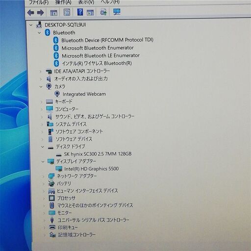This screenshot has height=251, width=251.
Task: Expand the コンピューター category
Action: pos(42,109)
